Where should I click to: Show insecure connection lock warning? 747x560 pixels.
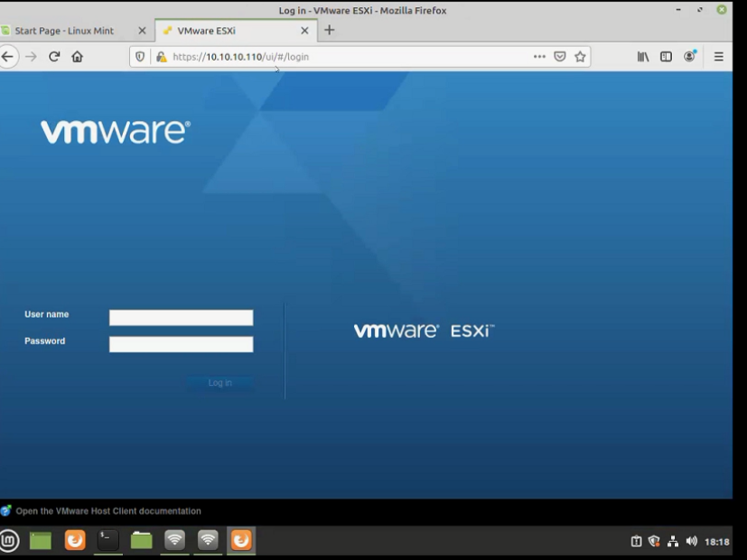click(162, 57)
